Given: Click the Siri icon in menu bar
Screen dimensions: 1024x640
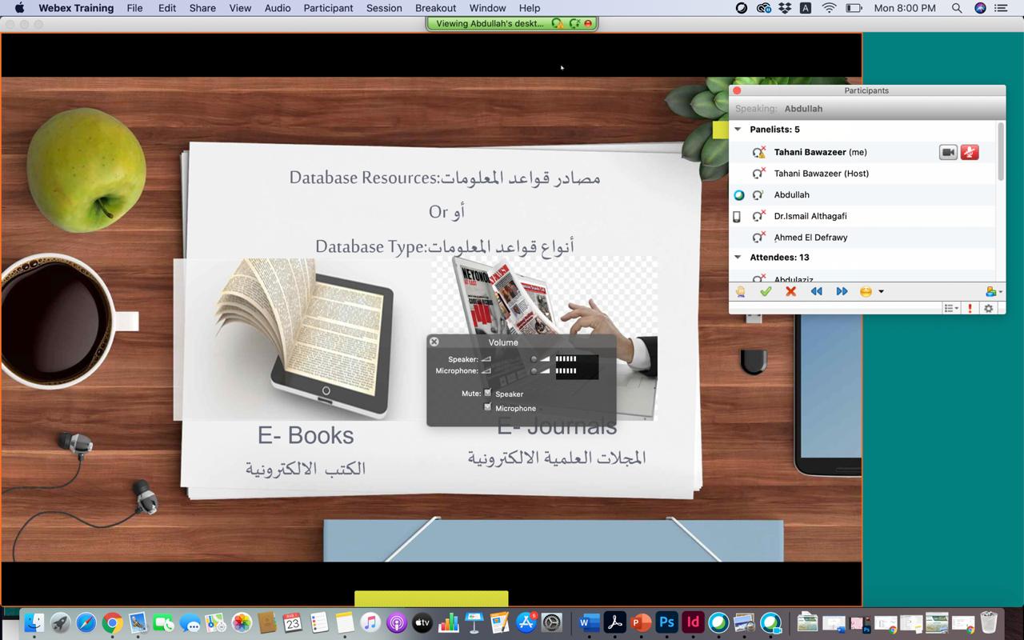Looking at the screenshot, I should tap(980, 8).
